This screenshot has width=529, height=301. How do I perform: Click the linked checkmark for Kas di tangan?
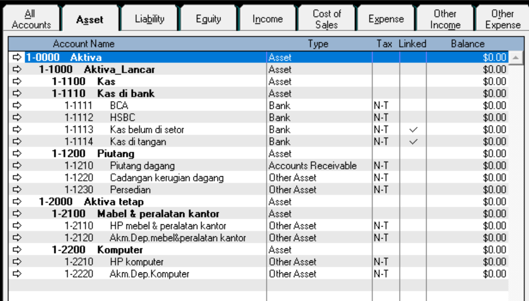[x=413, y=141]
